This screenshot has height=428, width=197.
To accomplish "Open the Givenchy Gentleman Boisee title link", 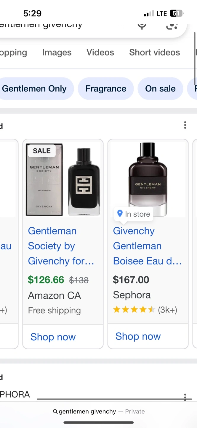I will tap(147, 246).
